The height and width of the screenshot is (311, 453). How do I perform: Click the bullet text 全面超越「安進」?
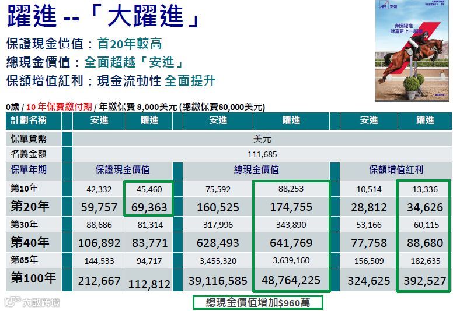pos(134,62)
